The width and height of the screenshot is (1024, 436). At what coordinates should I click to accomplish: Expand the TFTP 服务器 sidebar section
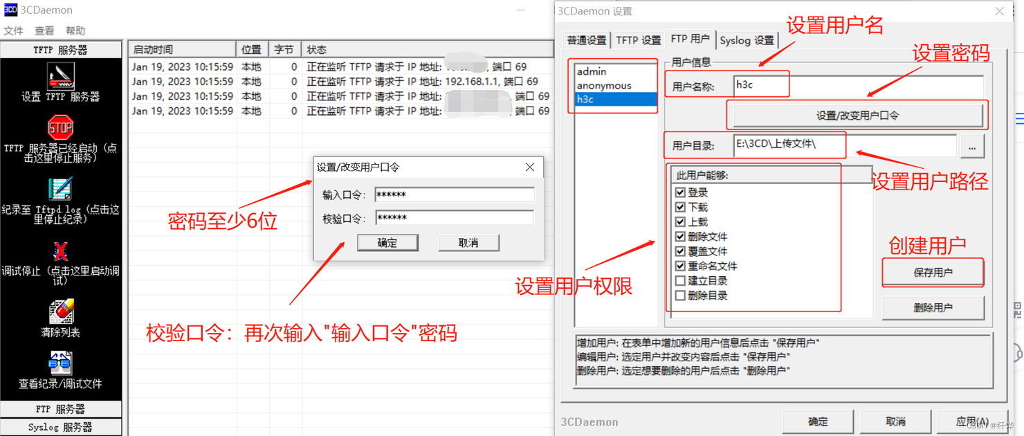(x=61, y=50)
